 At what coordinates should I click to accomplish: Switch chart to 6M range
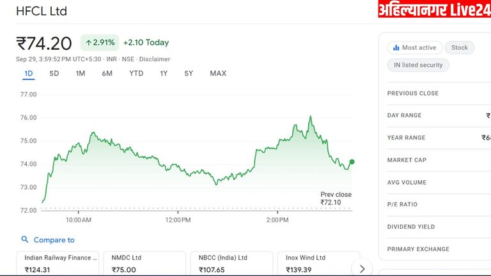pyautogui.click(x=107, y=73)
